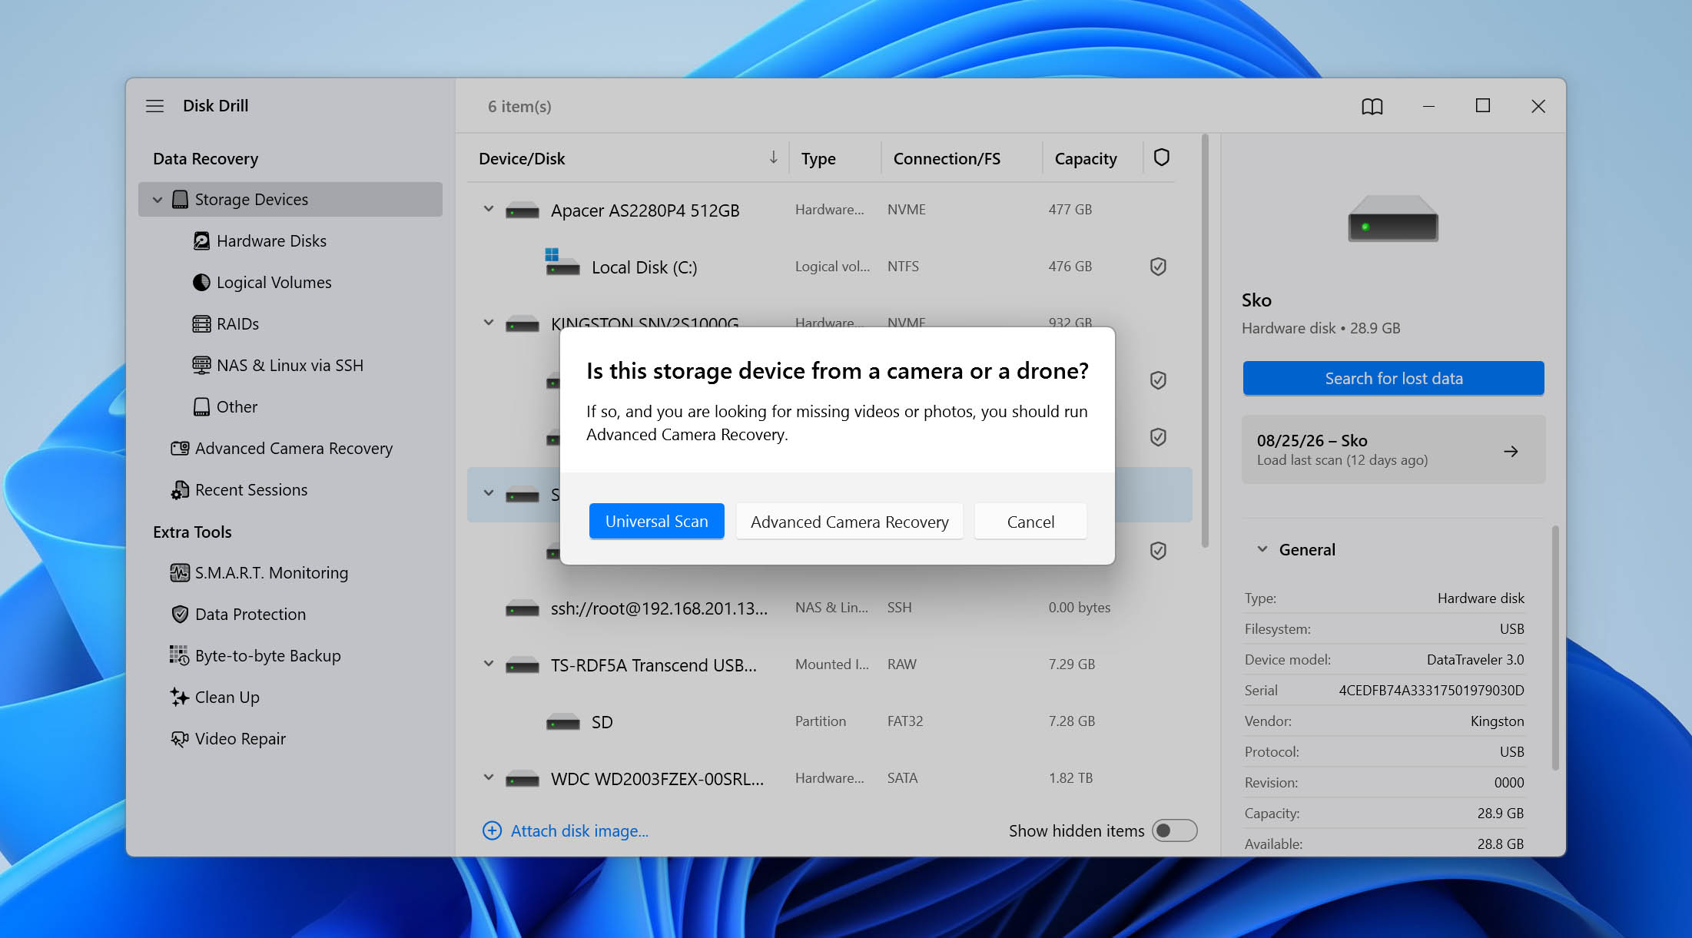This screenshot has height=938, width=1692.
Task: Click the Other devices sidebar icon
Action: pyautogui.click(x=201, y=407)
